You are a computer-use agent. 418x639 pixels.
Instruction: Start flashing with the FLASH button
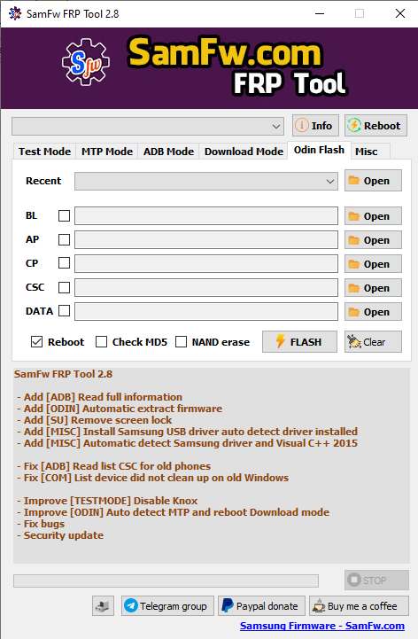pyautogui.click(x=299, y=341)
